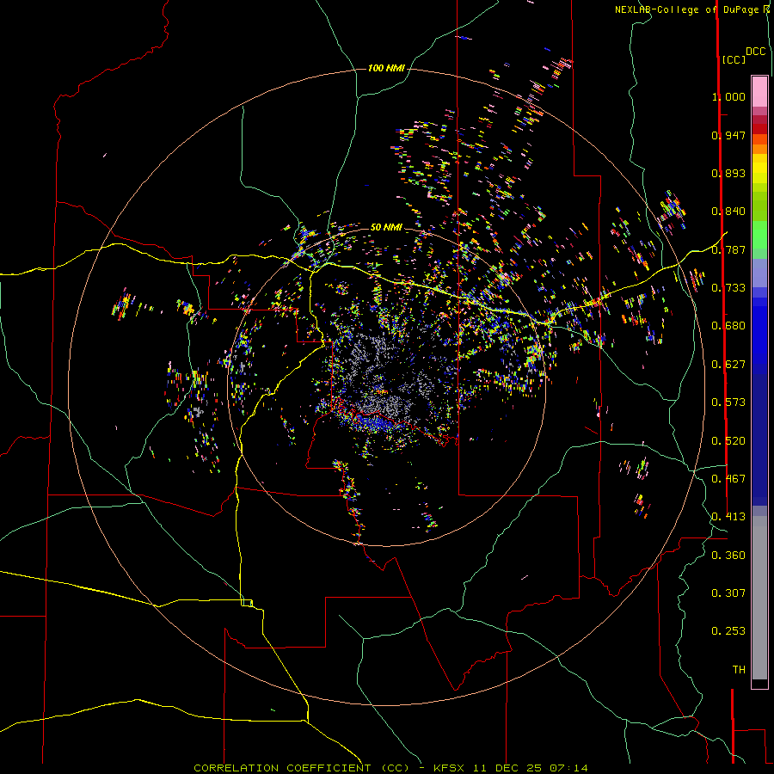Select the [CC] label above the color scale
Screen dimensions: 774x774
[734, 59]
